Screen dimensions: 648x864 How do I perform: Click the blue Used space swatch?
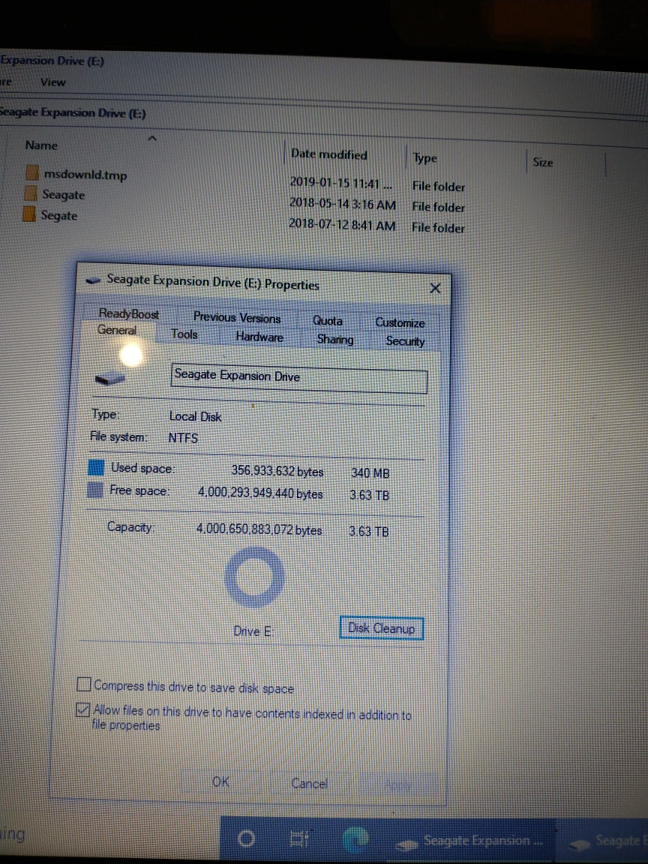click(96, 468)
